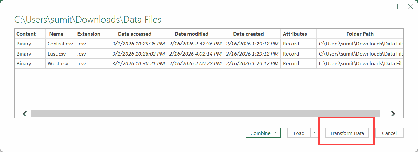Click Binary in the East.csv row
This screenshot has height=152, width=418.
30,54
